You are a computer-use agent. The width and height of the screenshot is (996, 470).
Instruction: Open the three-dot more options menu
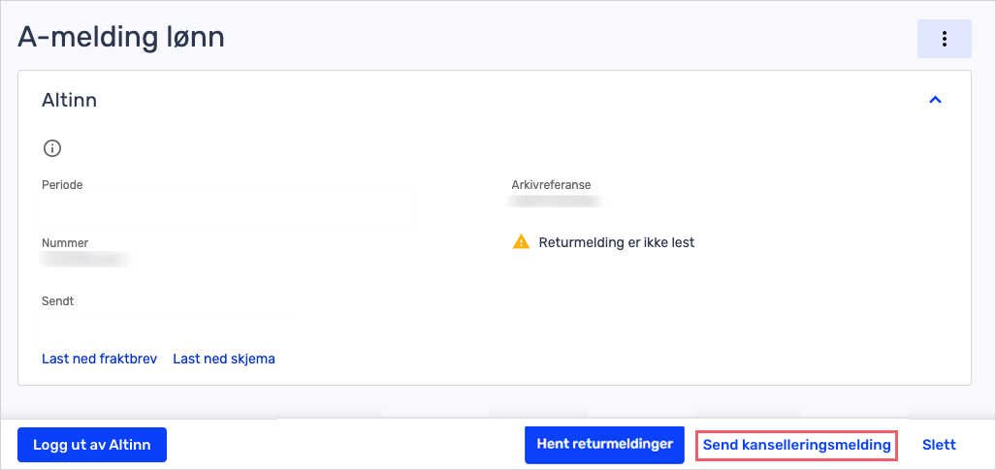pos(944,39)
